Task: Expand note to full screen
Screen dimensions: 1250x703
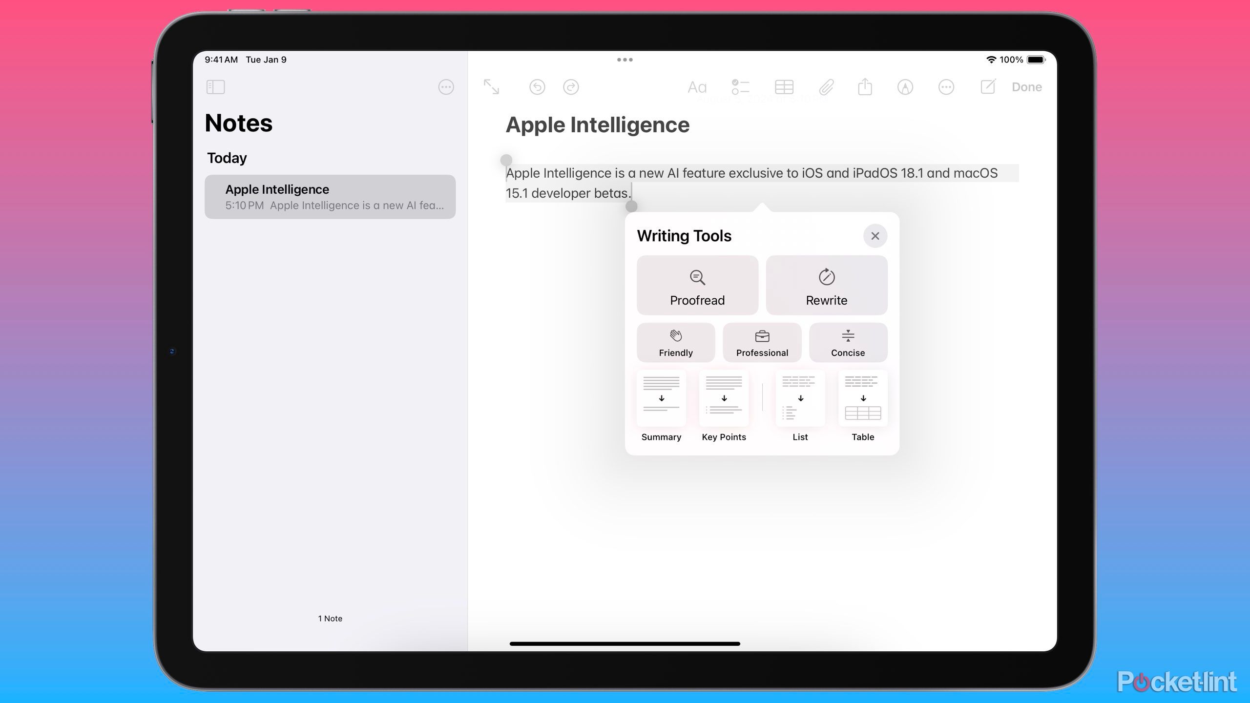Action: 491,87
